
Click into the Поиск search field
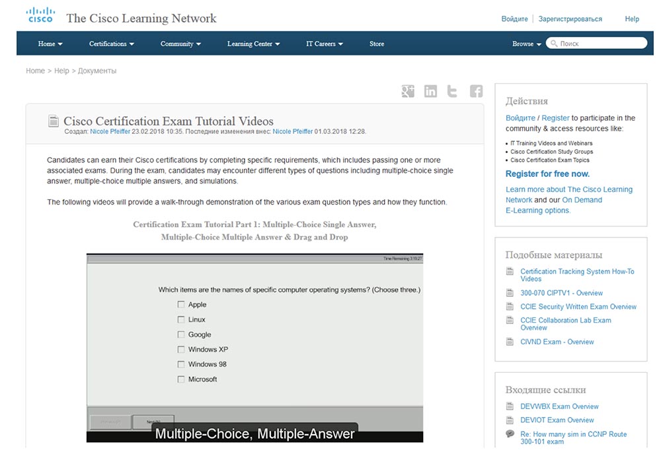click(596, 44)
